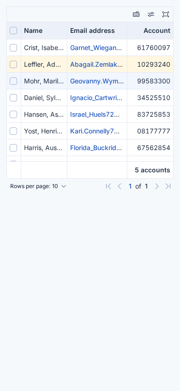Go to previous page arrow
180x391 pixels.
click(120, 186)
